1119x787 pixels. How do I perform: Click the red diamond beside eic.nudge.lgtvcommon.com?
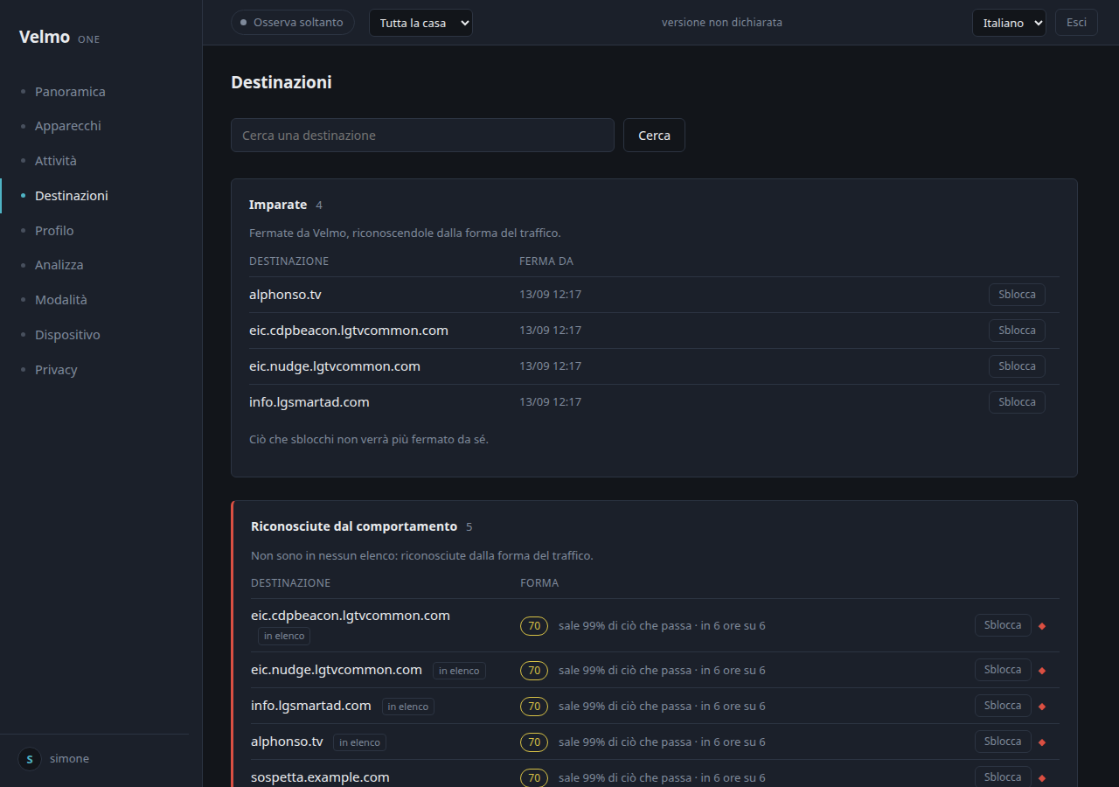[1042, 671]
